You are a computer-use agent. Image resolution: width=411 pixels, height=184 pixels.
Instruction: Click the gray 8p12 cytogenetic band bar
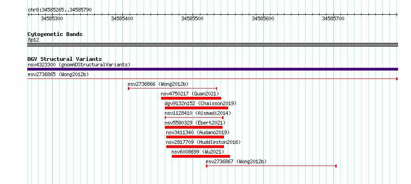212,45
